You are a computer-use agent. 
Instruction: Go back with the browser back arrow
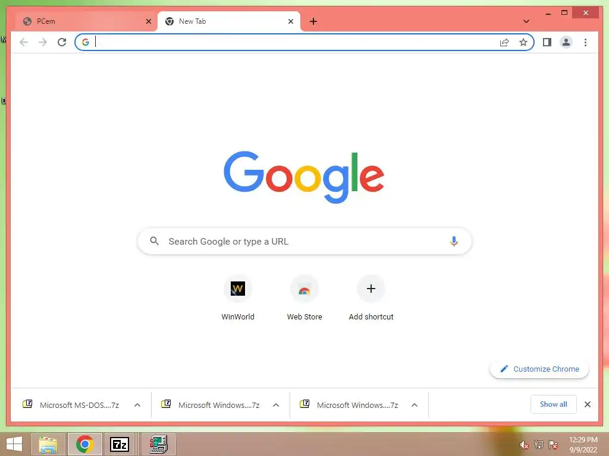click(24, 42)
